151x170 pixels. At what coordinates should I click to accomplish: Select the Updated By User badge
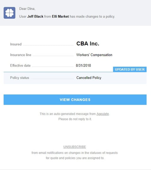point(130,70)
